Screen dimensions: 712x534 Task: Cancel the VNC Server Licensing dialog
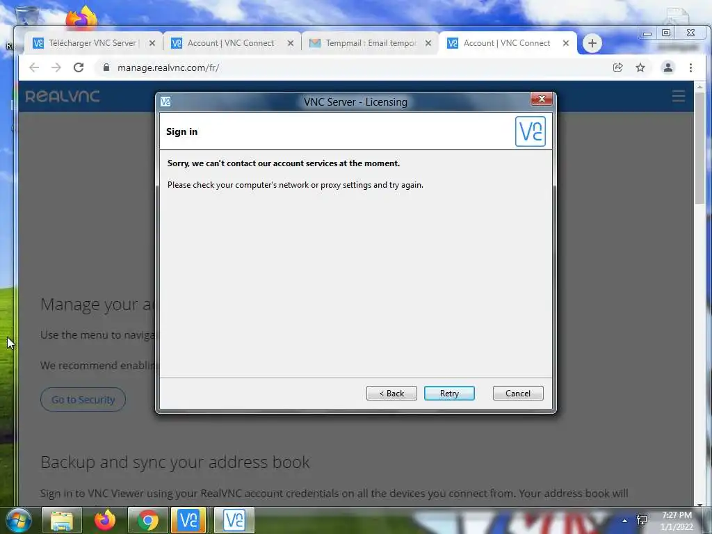(517, 394)
